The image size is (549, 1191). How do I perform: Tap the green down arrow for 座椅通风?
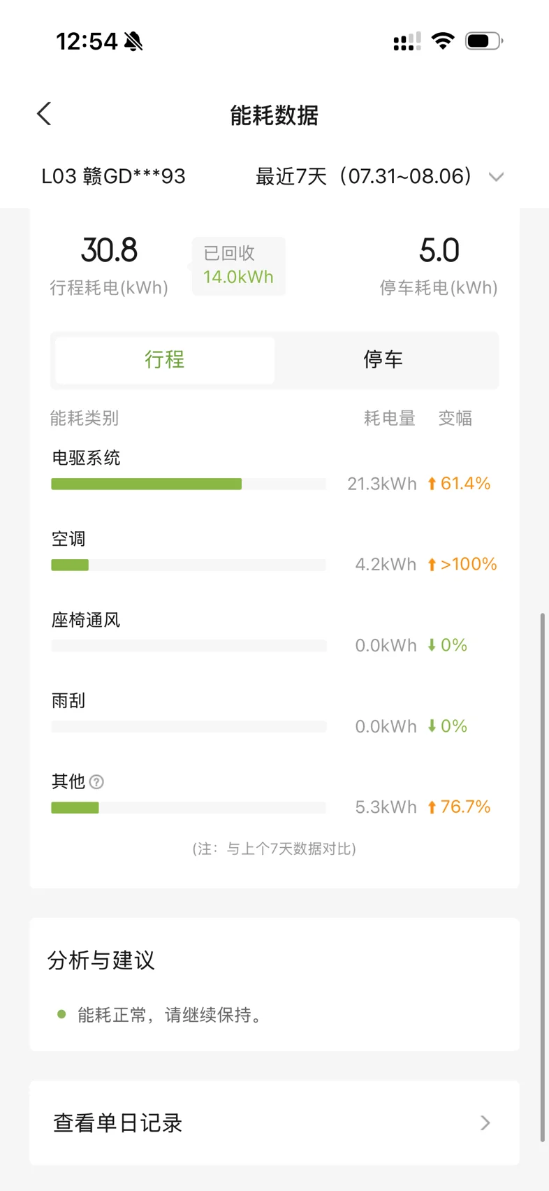pos(432,645)
